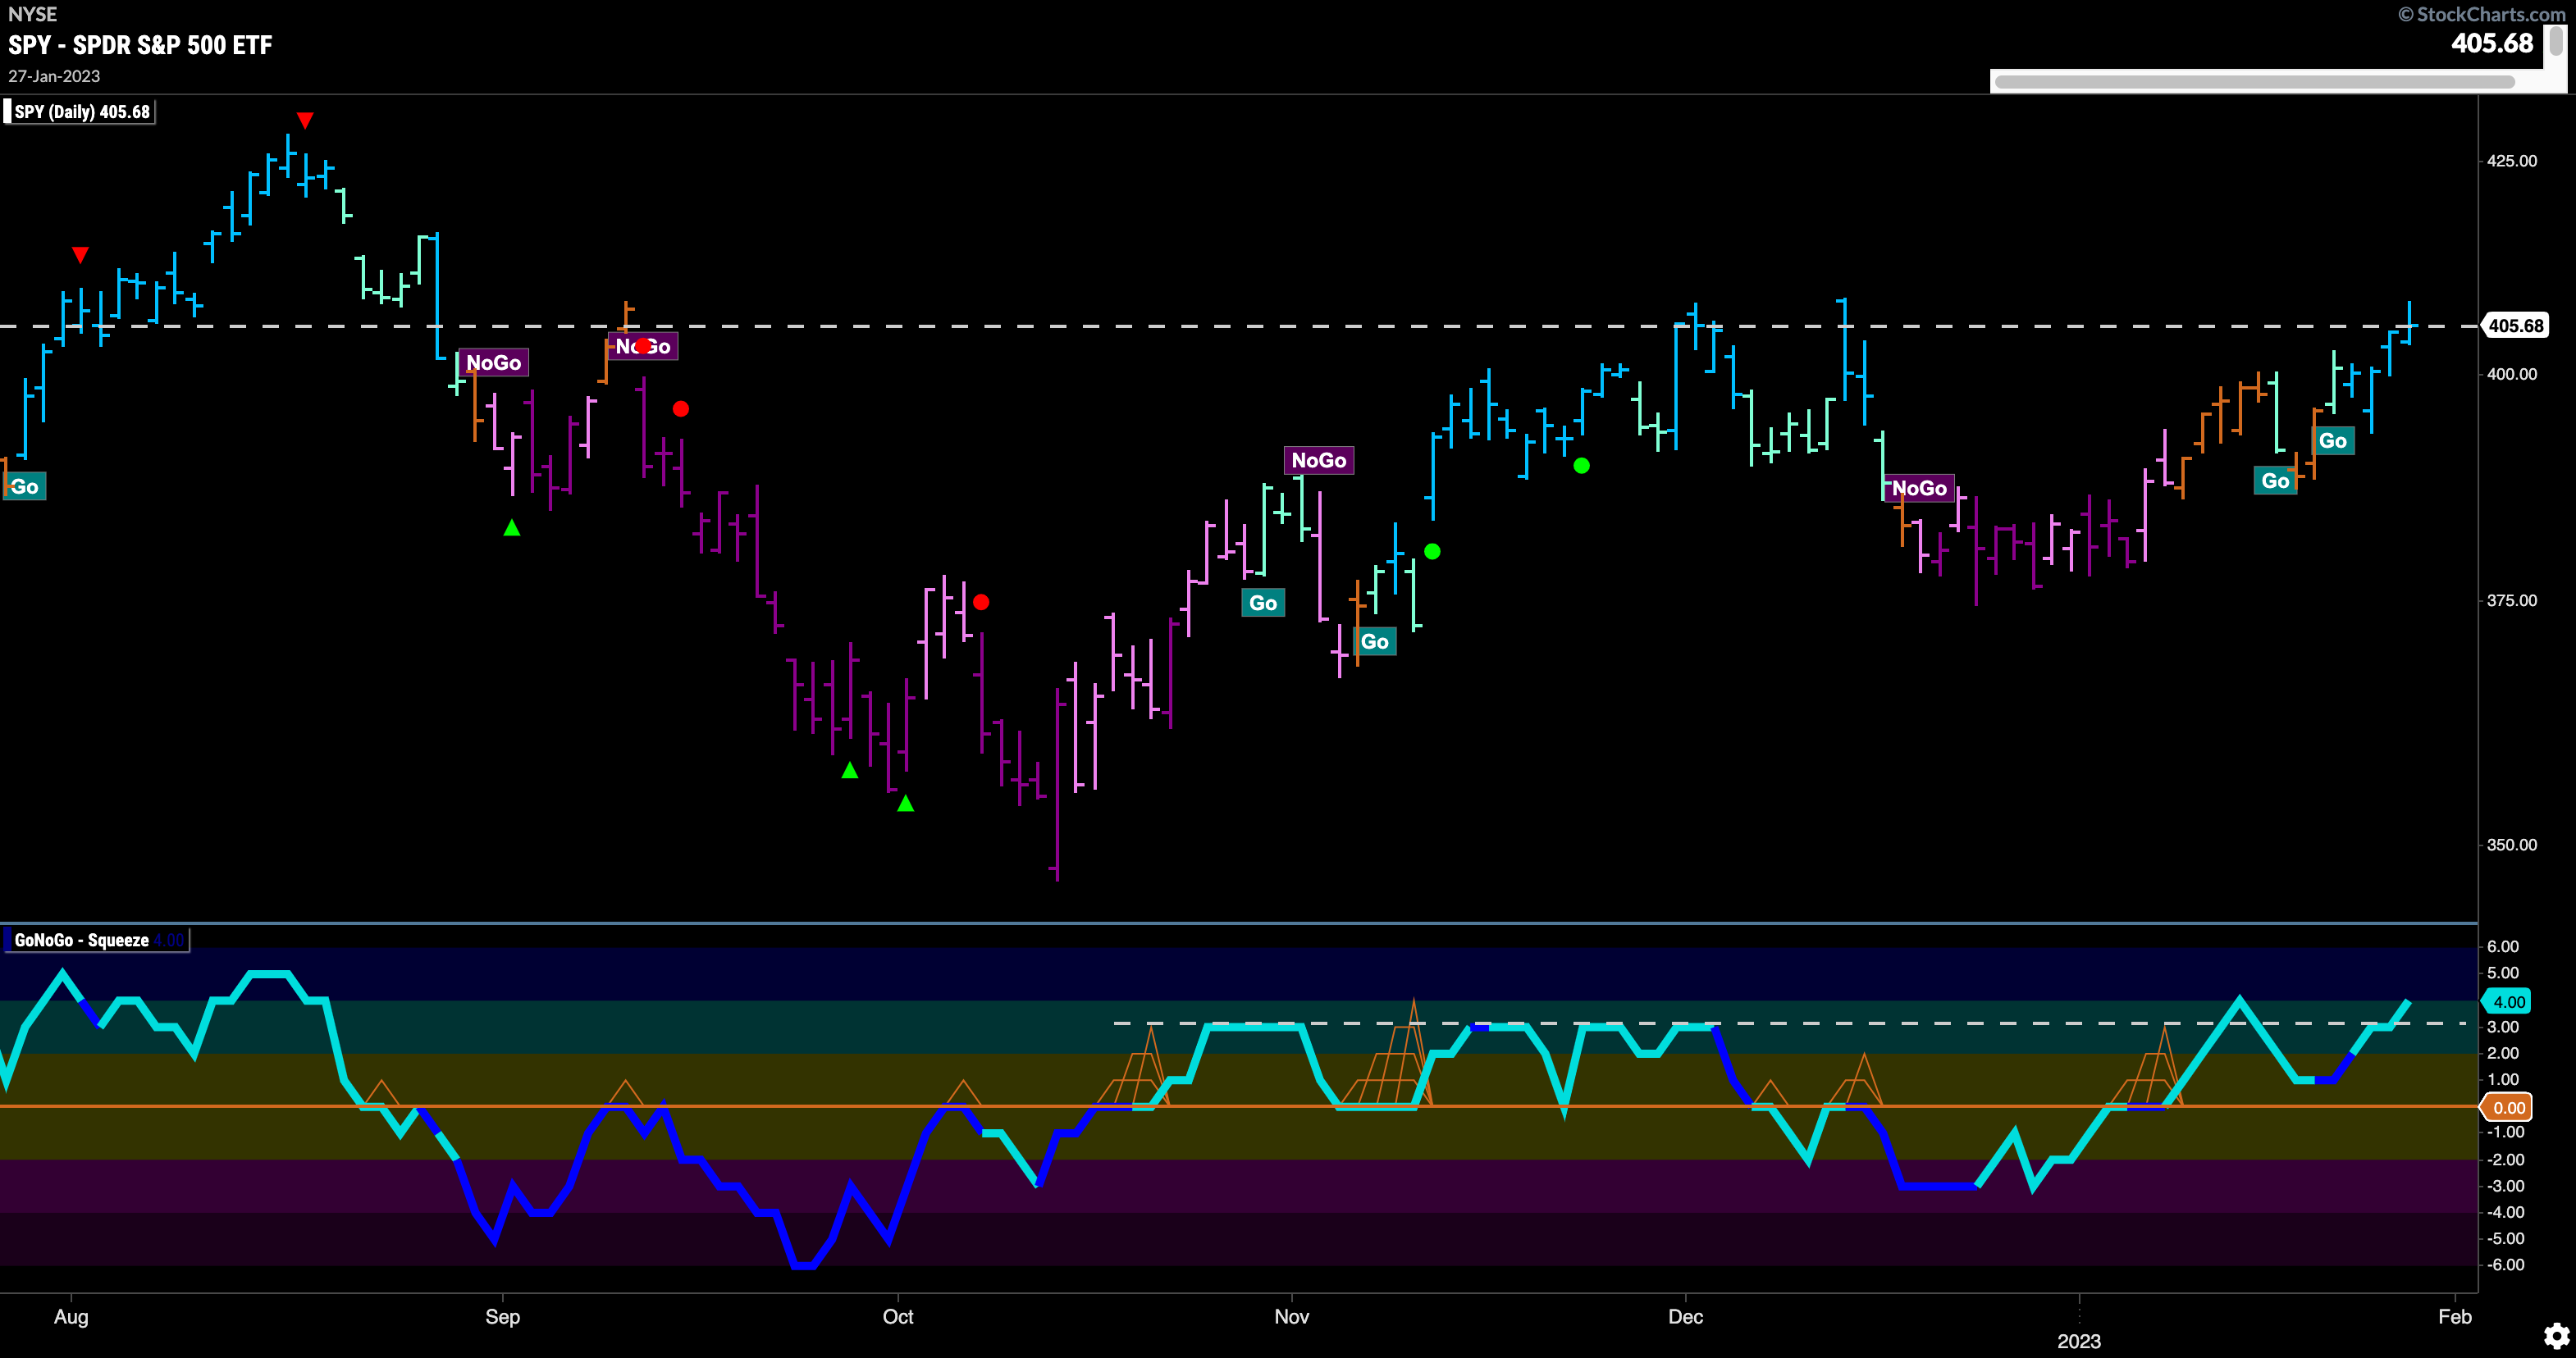Viewport: 2576px width, 1358px height.
Task: Click the Go label in early August
Action: (24, 486)
